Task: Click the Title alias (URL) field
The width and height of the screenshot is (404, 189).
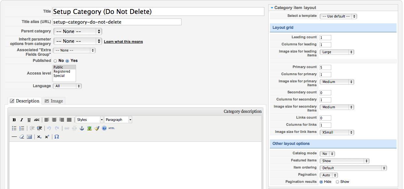Action: point(117,22)
